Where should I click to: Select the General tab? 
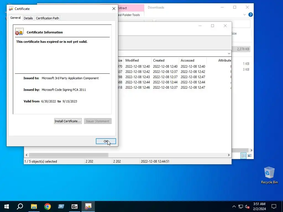point(15,18)
